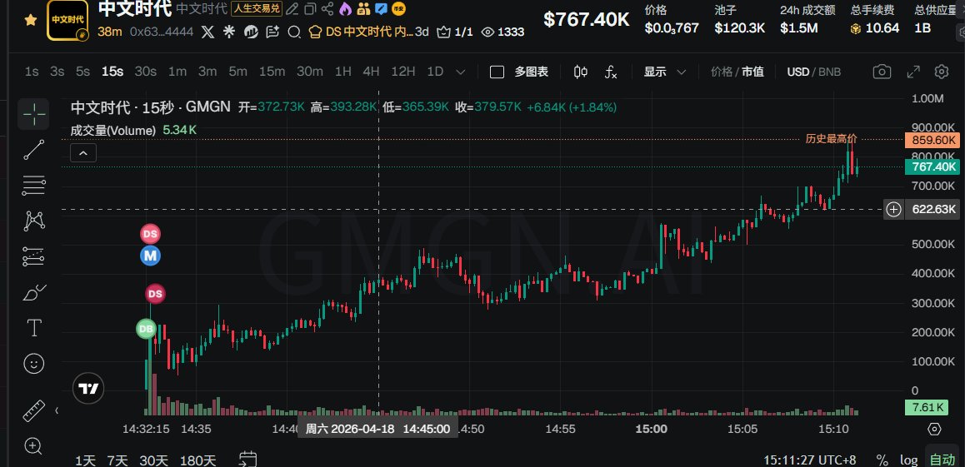
Task: Take a chart snapshot with camera icon
Action: (x=882, y=72)
